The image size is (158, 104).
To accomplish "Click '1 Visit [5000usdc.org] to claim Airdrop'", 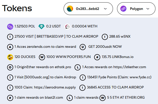I will [45, 77].
